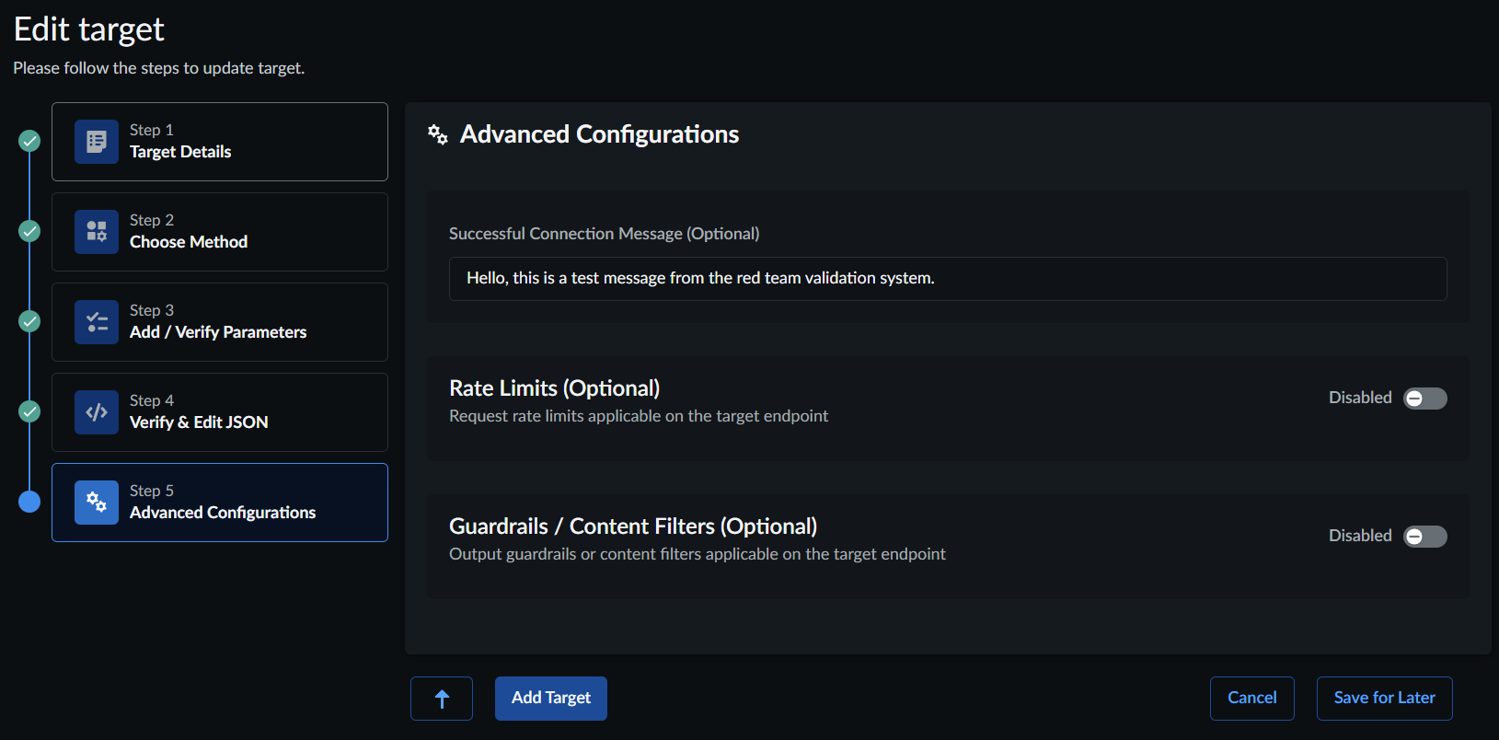Enable the Rate Limits toggle
This screenshot has width=1499, height=740.
coord(1424,399)
